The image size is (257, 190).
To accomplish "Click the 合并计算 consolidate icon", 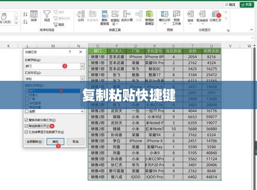I will tap(127, 16).
